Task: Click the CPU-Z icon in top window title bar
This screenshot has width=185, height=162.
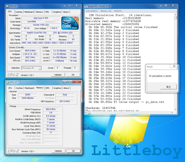Action: pos(7,6)
